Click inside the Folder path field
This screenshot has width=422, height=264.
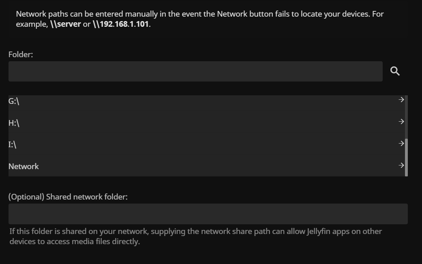pos(196,71)
